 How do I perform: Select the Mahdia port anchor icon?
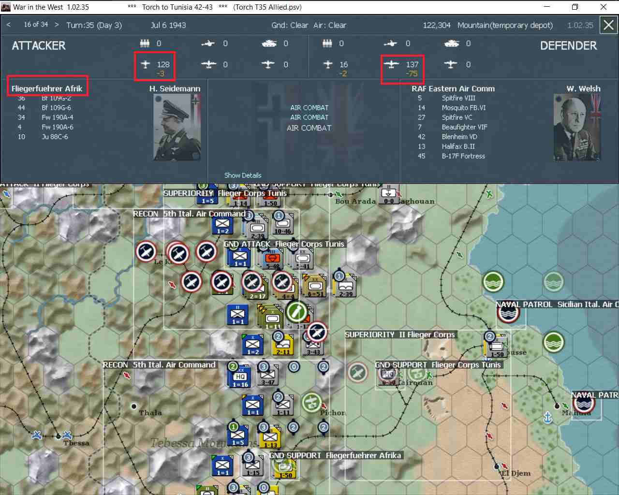point(548,417)
